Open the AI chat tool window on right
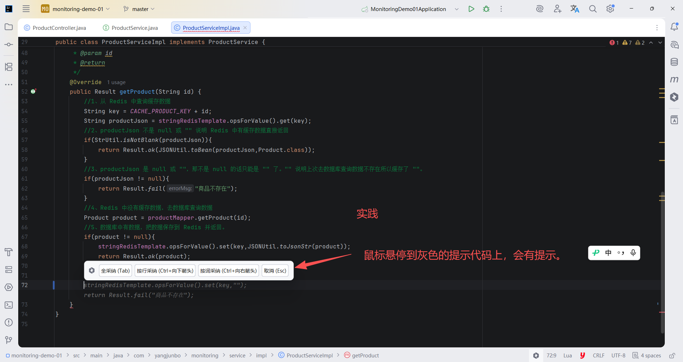683x362 pixels. point(674,45)
